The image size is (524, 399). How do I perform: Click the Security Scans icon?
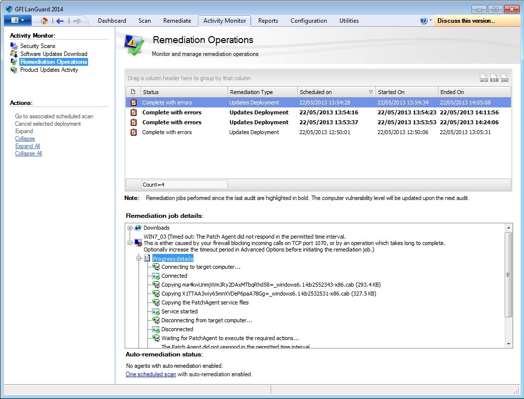pos(14,46)
